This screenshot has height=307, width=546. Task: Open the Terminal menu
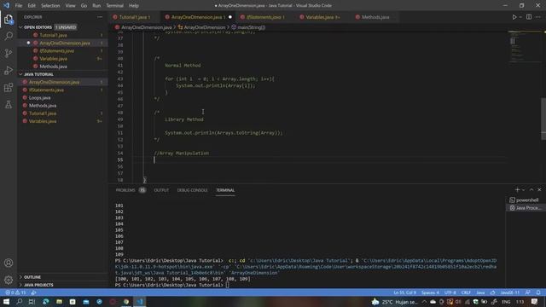click(114, 6)
